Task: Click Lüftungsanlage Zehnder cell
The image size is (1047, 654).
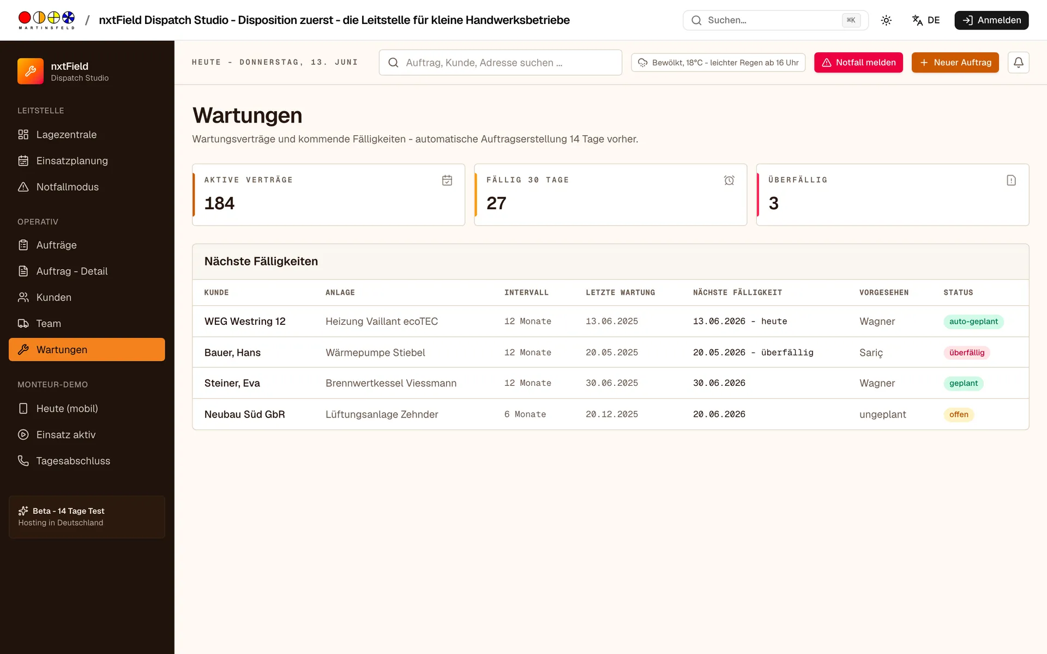Action: (x=382, y=414)
